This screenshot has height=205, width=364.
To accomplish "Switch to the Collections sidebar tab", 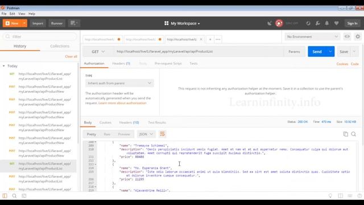I will tap(60, 46).
